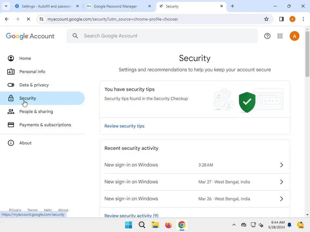Screen dimensions: 310x232
Task: Click the green security shield illustration
Action: click(247, 102)
